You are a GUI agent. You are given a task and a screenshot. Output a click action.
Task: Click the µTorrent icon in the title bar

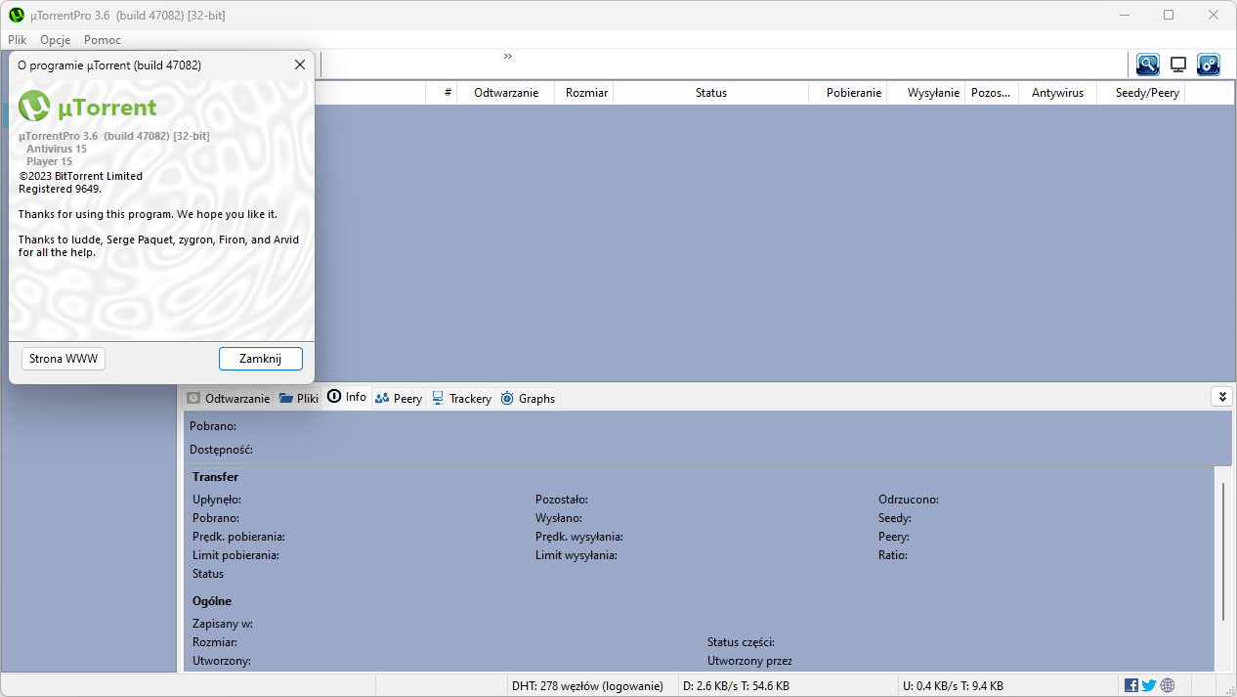point(16,15)
